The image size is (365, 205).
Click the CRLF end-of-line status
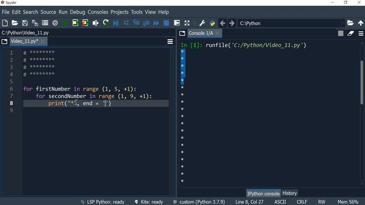click(x=302, y=202)
